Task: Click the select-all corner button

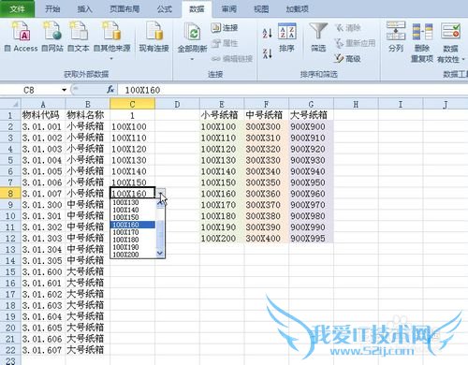Action: click(10, 104)
